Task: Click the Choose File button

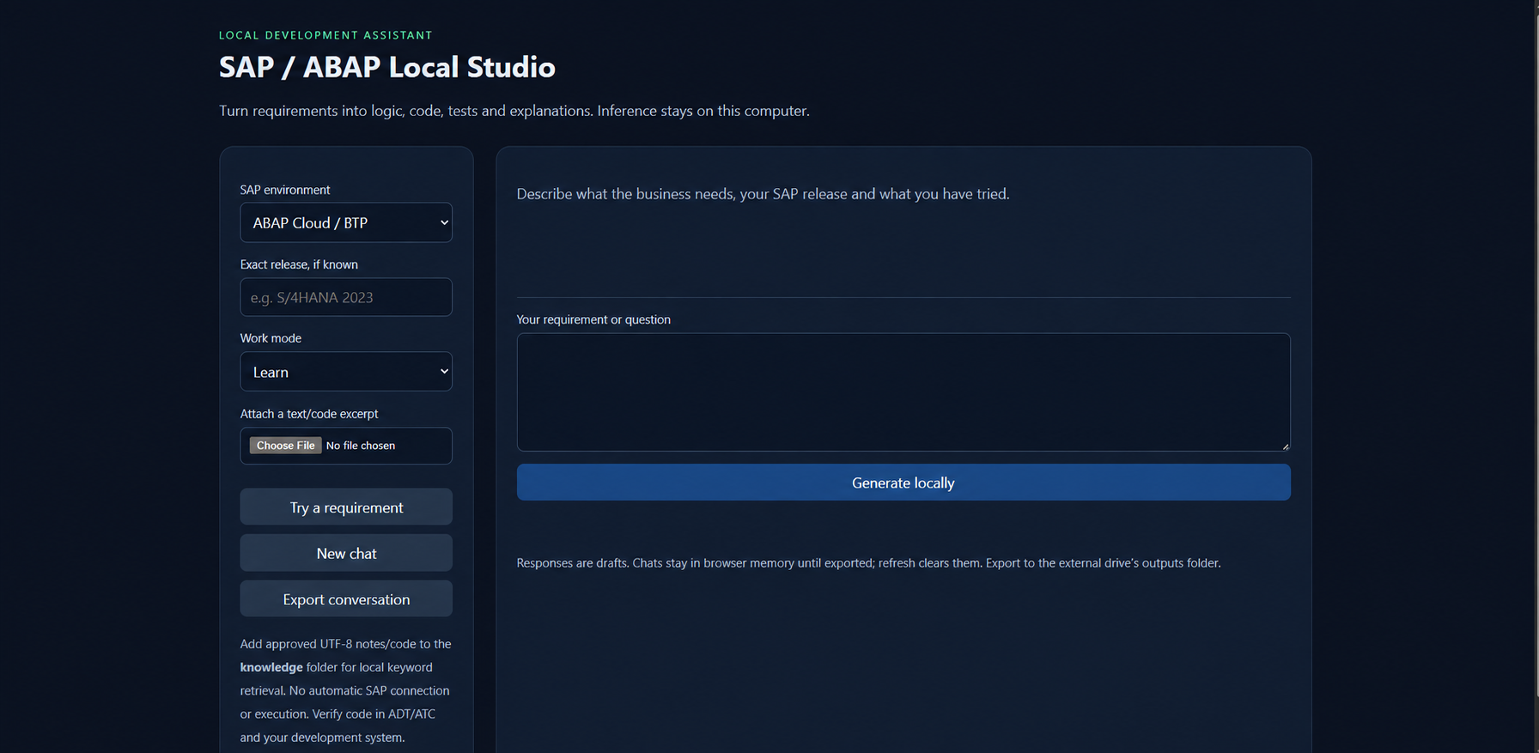Action: pyautogui.click(x=285, y=446)
